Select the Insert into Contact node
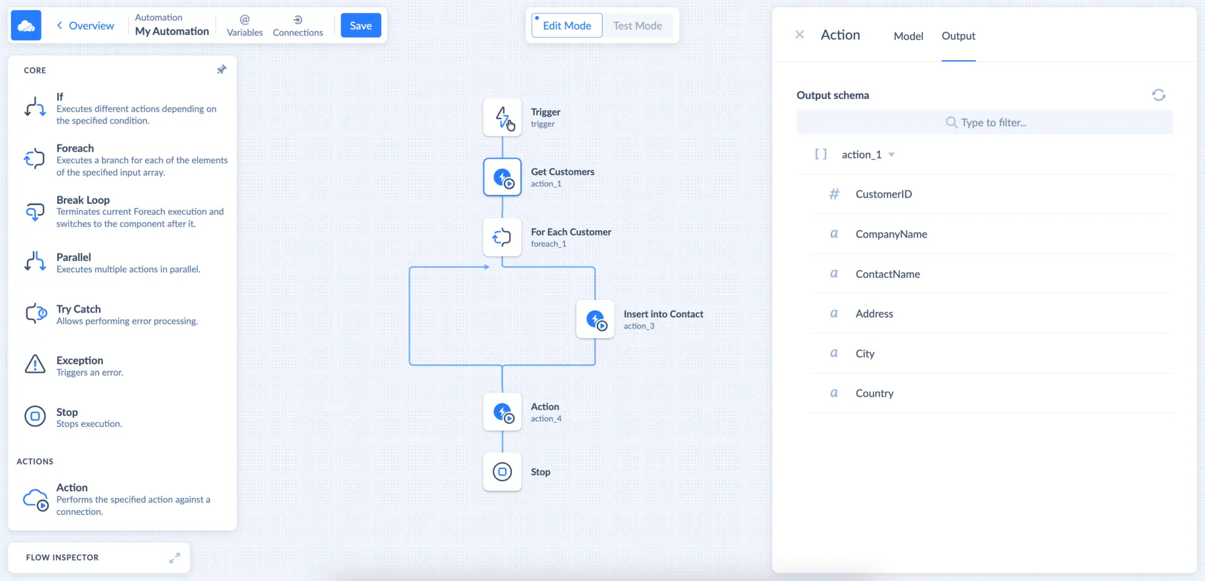The image size is (1205, 581). pyautogui.click(x=595, y=319)
